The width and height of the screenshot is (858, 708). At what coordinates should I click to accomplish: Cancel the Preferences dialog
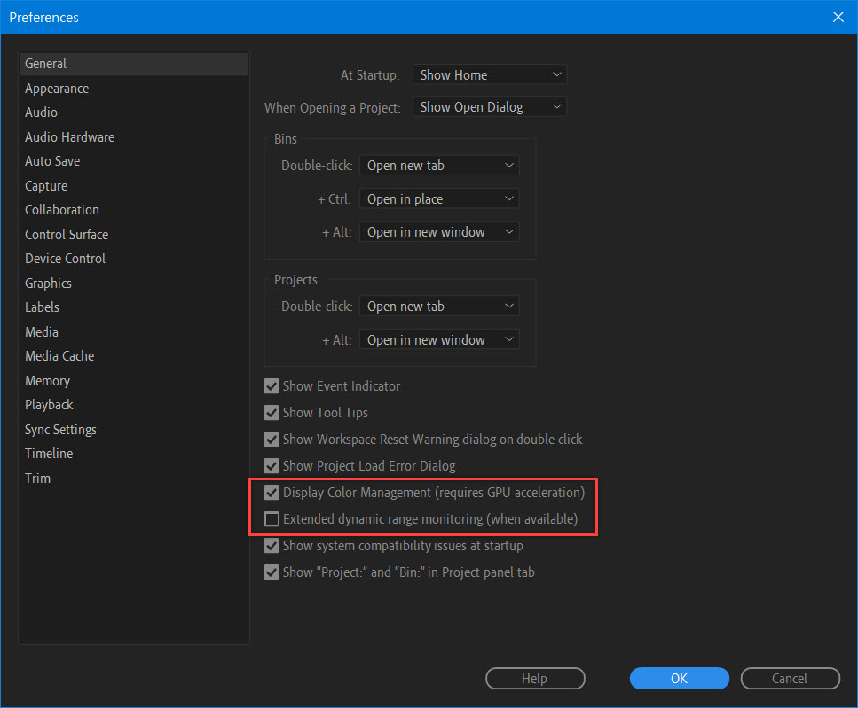791,679
